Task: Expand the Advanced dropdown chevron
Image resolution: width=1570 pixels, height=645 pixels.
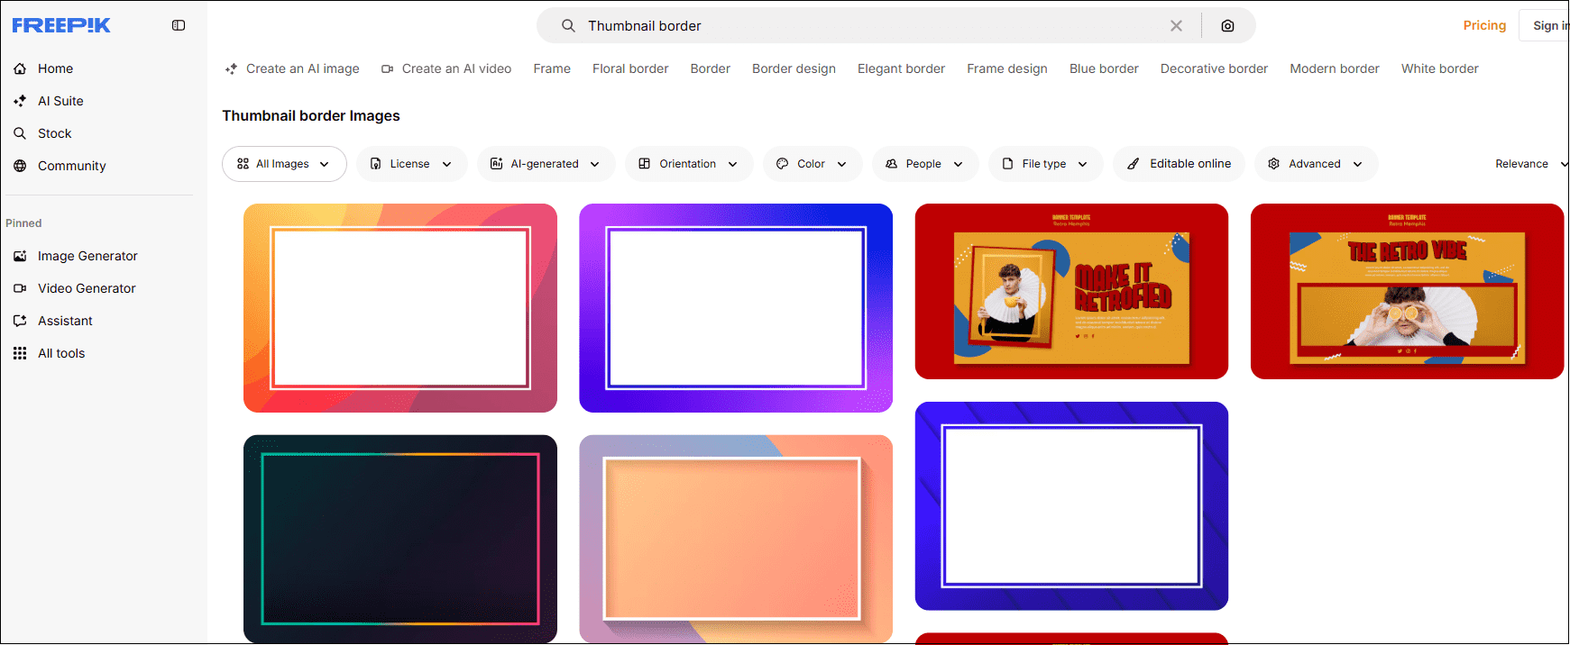Action: point(1358,164)
